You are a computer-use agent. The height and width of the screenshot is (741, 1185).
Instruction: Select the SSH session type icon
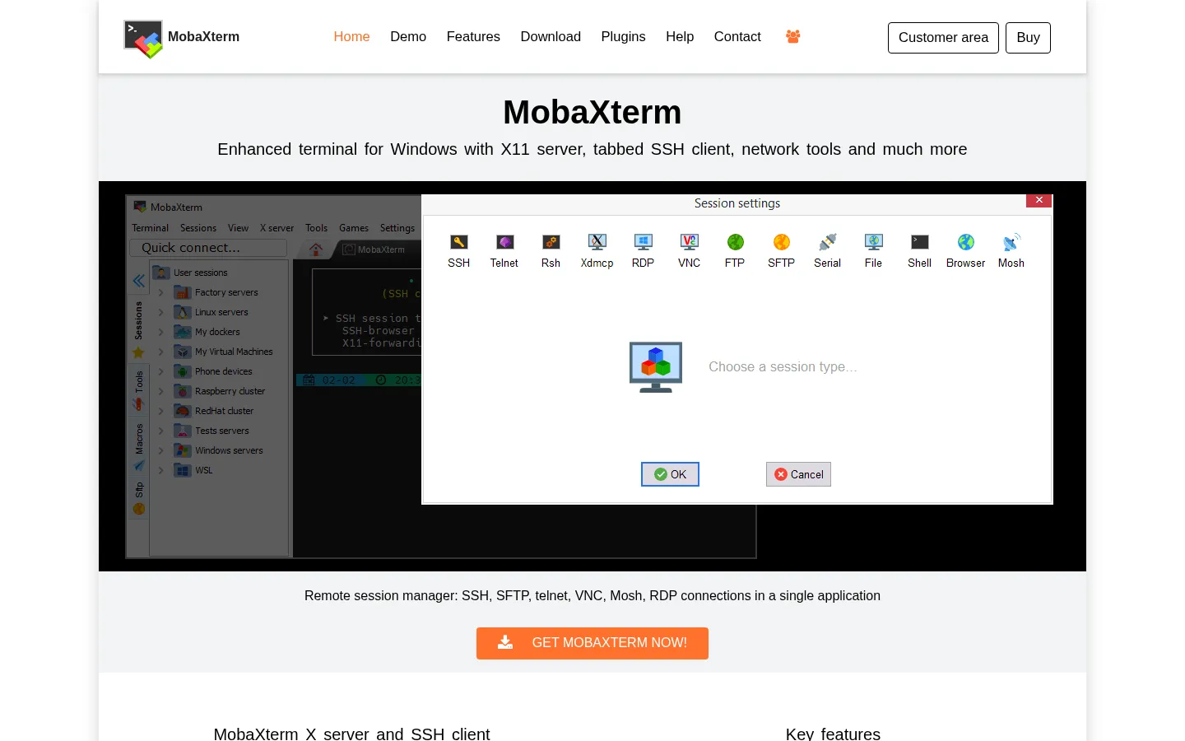coord(459,242)
